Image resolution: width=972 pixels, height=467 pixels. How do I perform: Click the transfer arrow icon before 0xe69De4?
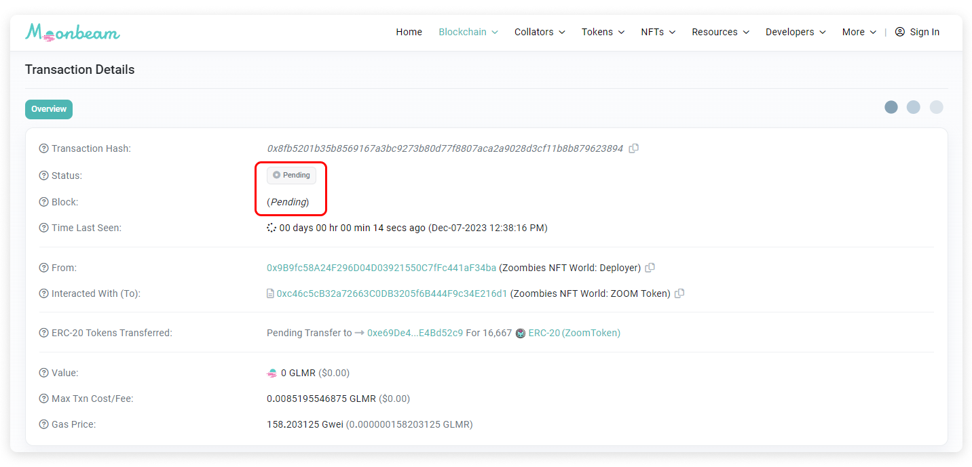click(360, 333)
